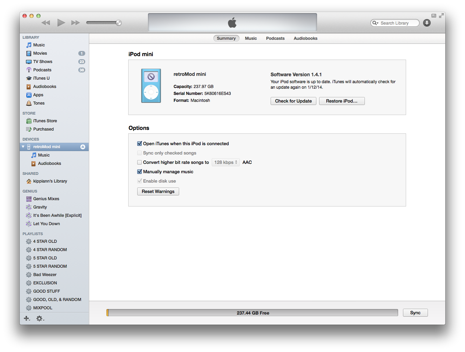Collapse the retroMod mini device tree
The height and width of the screenshot is (352, 465).
[x=23, y=147]
